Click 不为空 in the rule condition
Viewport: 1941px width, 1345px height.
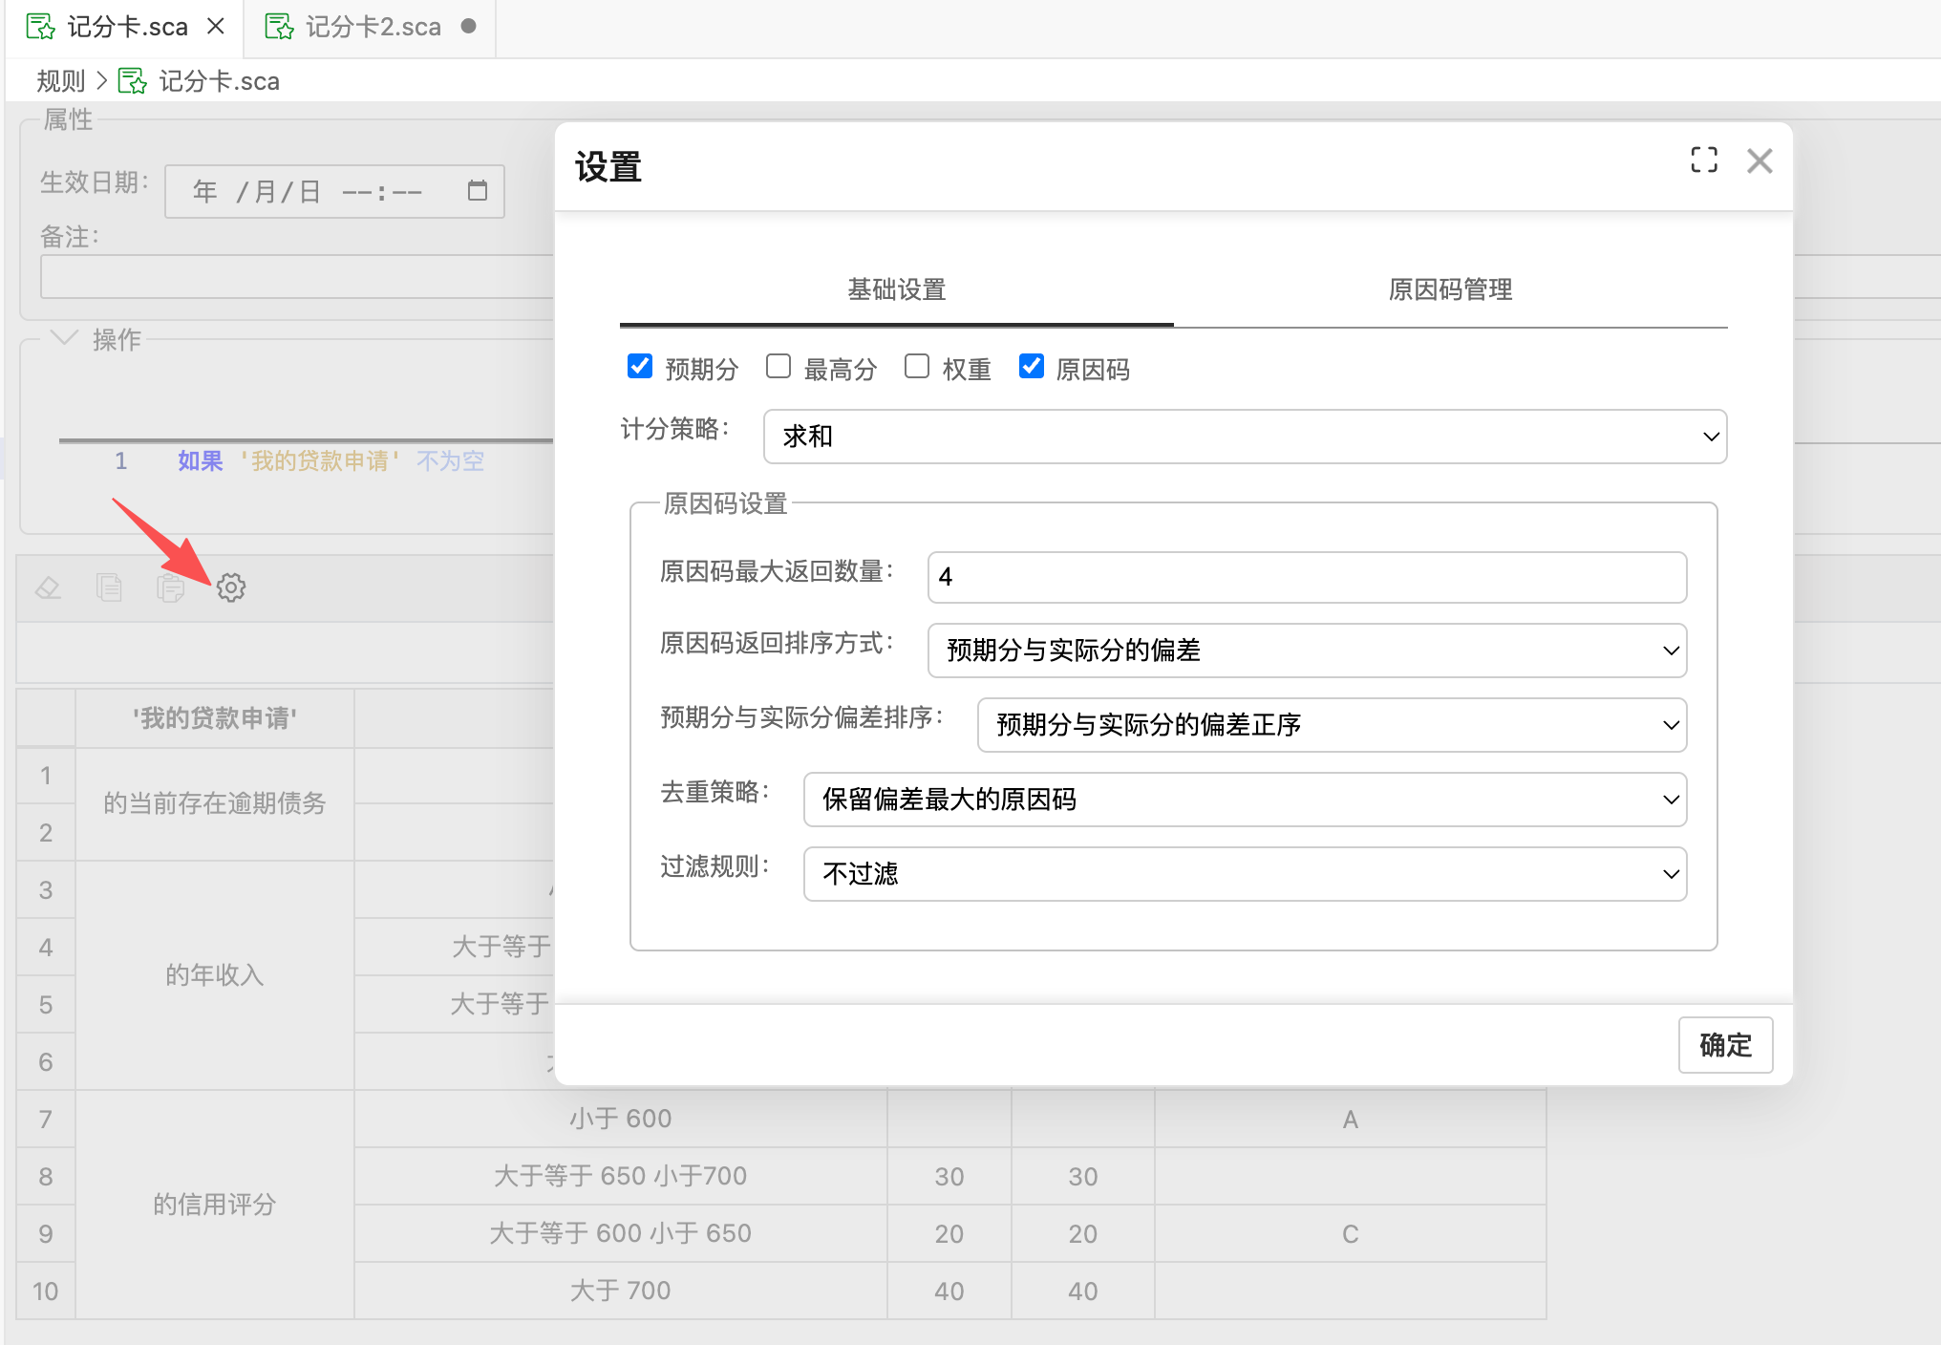[450, 461]
